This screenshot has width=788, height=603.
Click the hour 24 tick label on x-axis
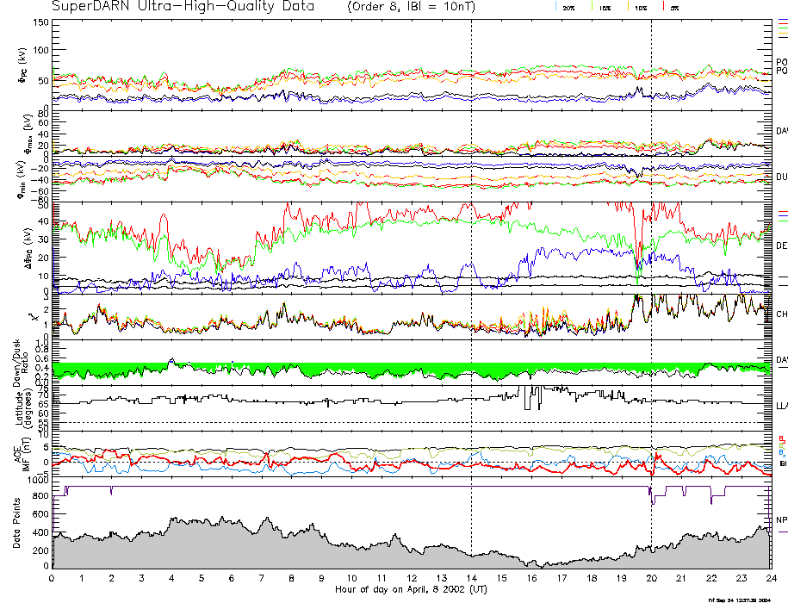(770, 578)
